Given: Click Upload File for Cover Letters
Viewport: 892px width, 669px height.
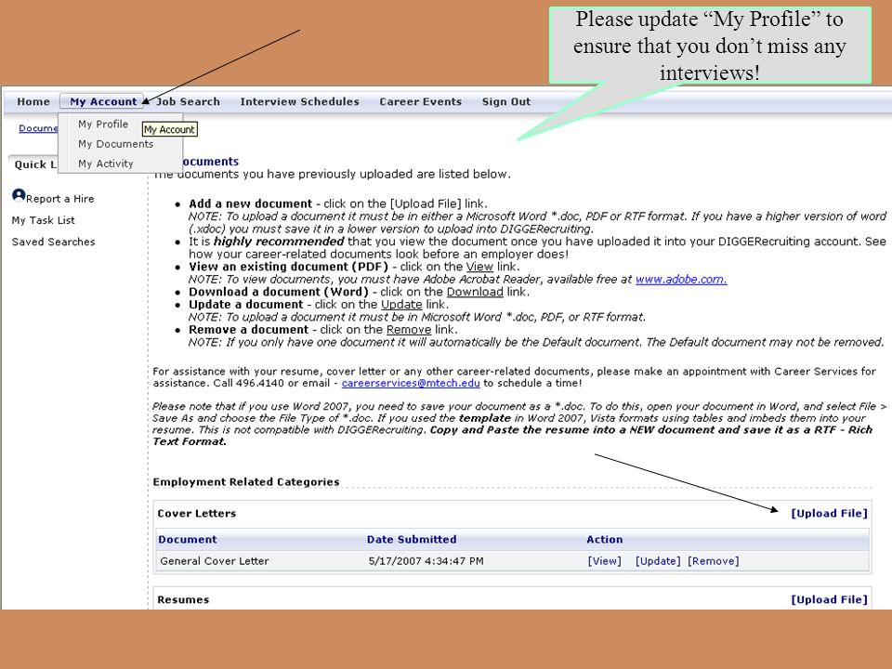Looking at the screenshot, I should (x=830, y=513).
